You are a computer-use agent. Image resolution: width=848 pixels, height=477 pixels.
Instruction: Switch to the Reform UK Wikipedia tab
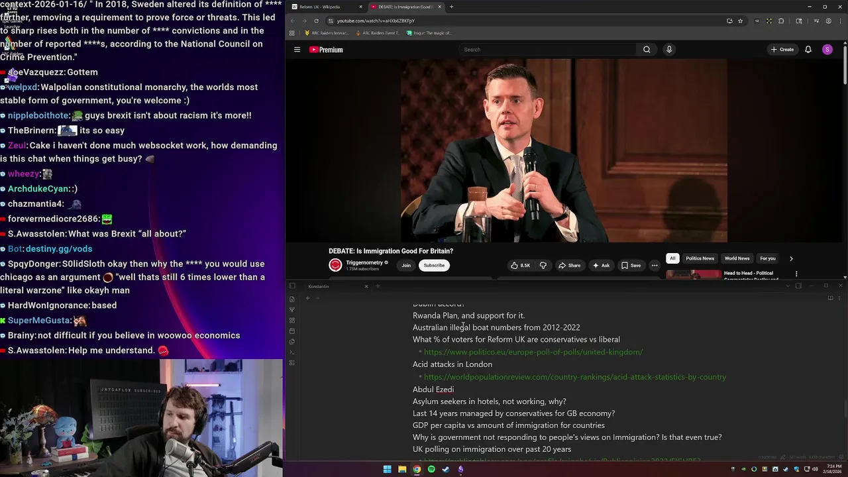tap(327, 7)
